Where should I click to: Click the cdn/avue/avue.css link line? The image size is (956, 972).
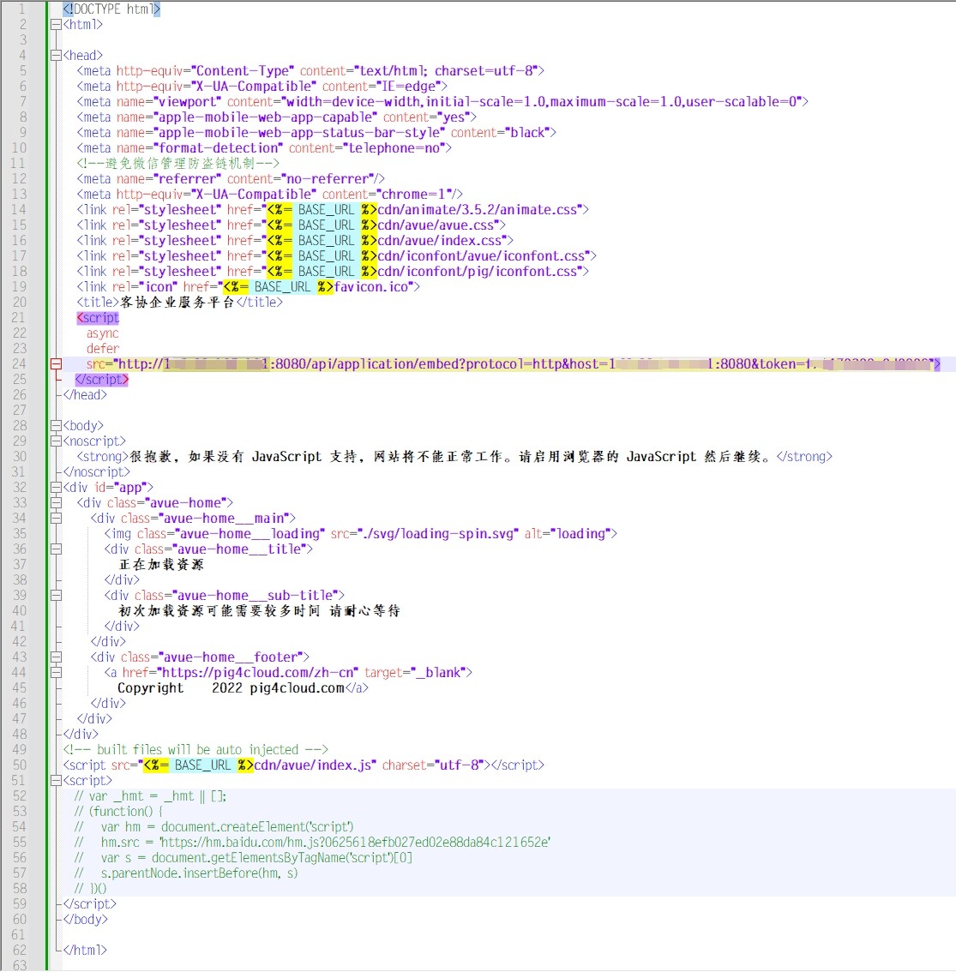click(291, 225)
